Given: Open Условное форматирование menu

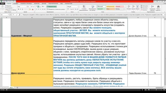Looking at the screenshot, I should click(84, 8).
